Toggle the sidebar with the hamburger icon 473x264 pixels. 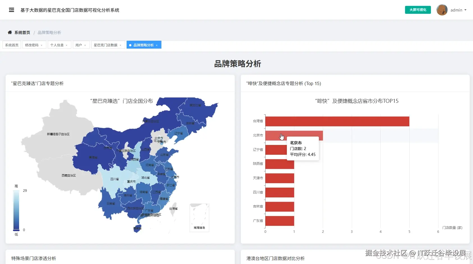12,10
